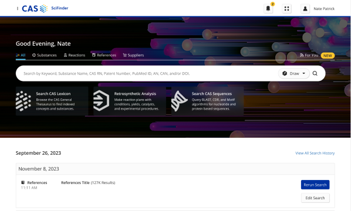Click the November 8, 2023 date header

tap(39, 169)
